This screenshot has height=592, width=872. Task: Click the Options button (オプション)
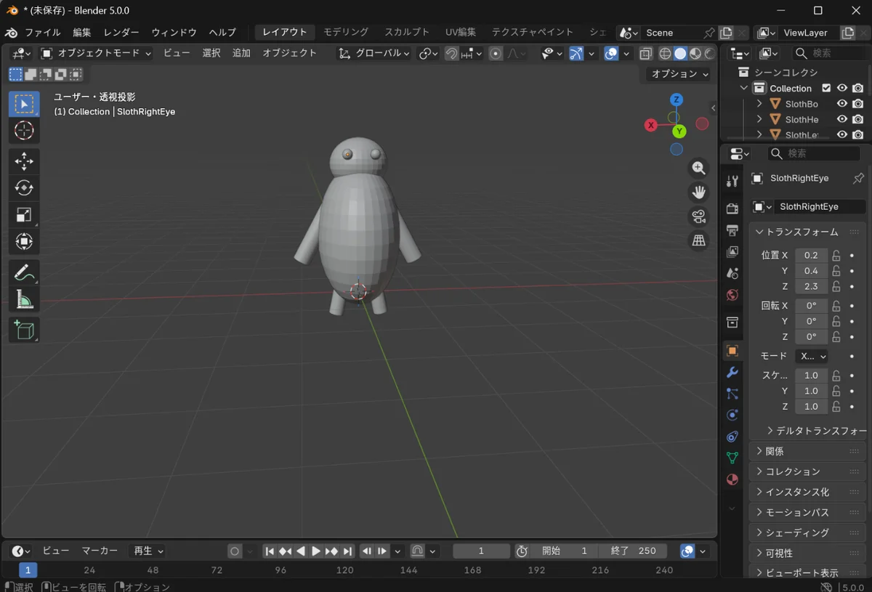pos(679,74)
